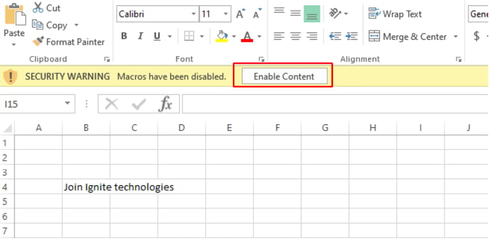Screen dimensions: 489x243
Task: Click the Decrease Indent icon
Action: point(335,36)
